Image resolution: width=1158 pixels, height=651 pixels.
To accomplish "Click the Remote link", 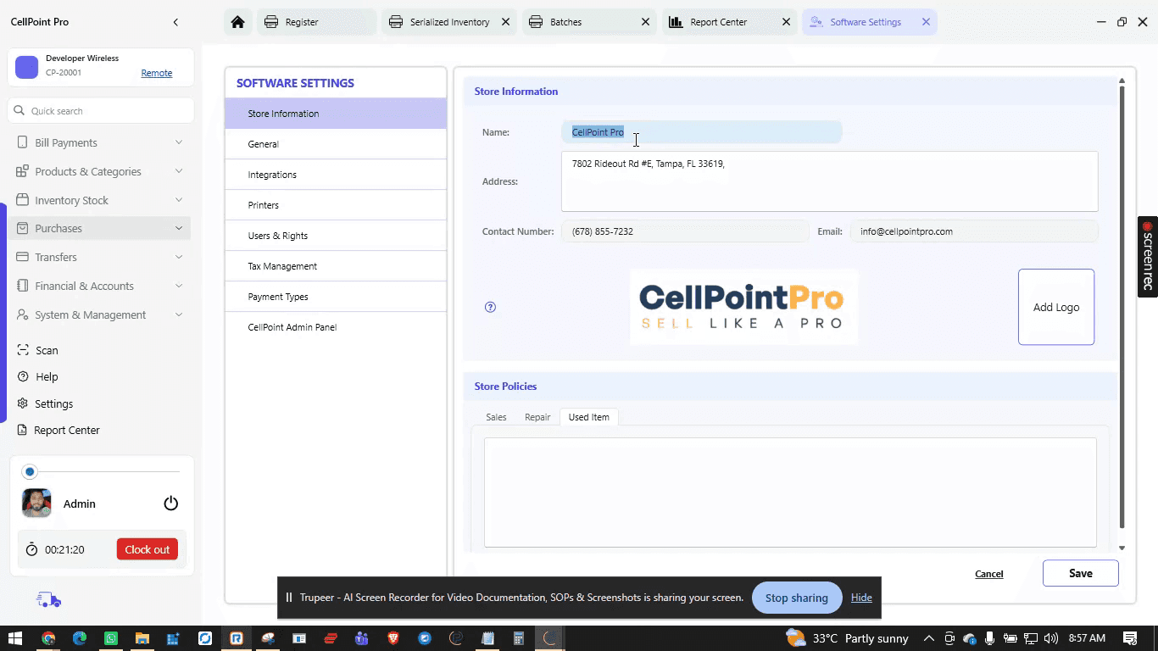I will [x=157, y=73].
